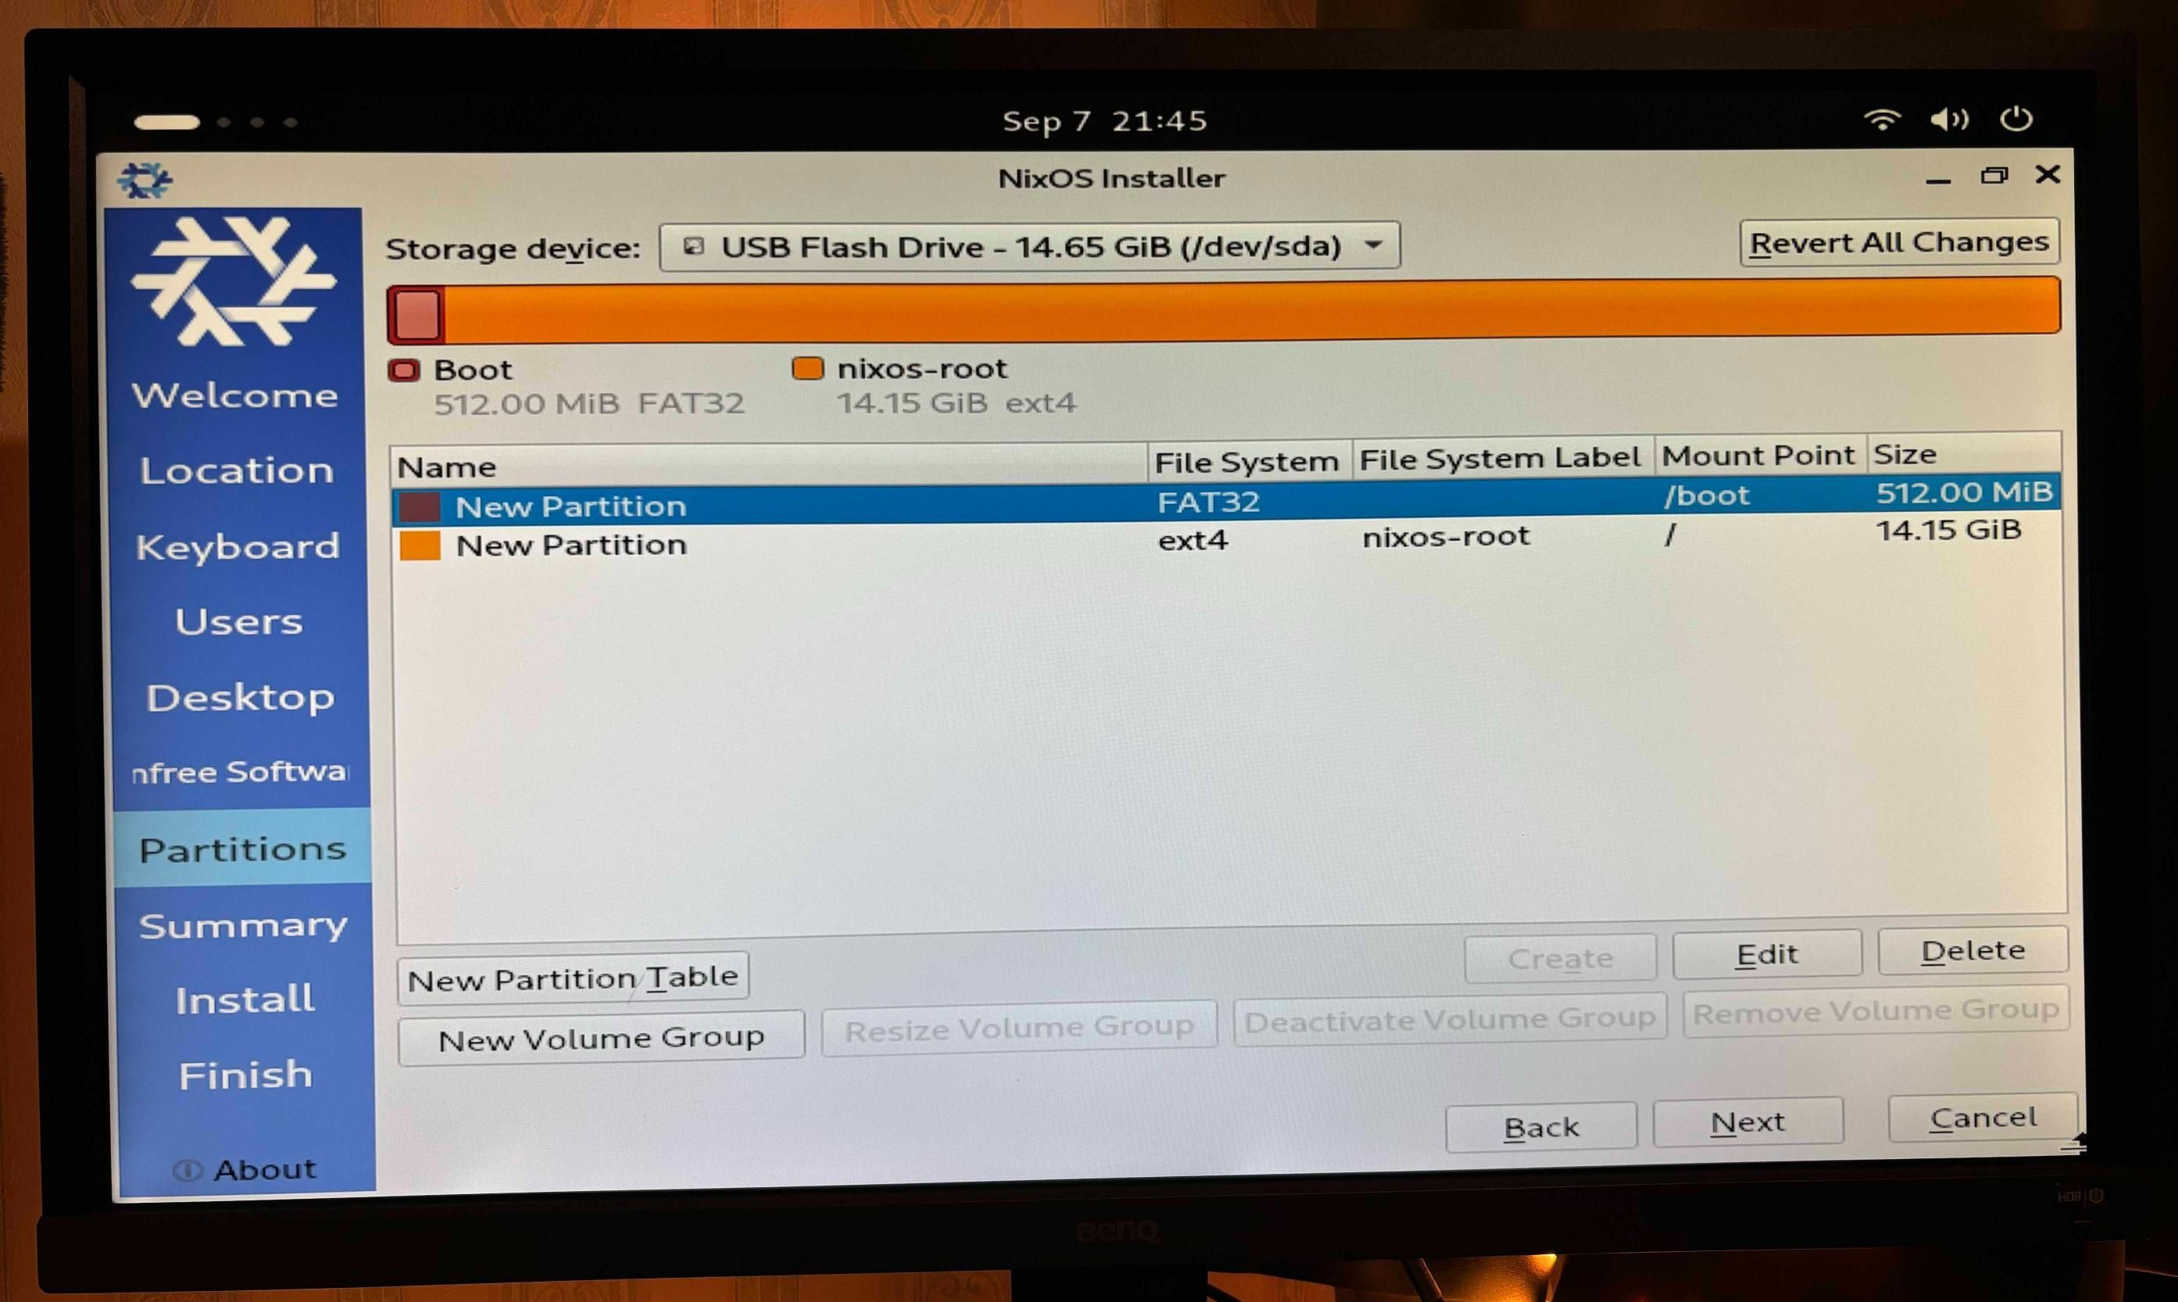This screenshot has width=2178, height=1302.
Task: Click the Boot partition red indicator icon
Action: [x=399, y=367]
